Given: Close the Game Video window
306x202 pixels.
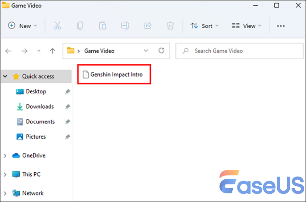Looking at the screenshot, I should point(298,5).
